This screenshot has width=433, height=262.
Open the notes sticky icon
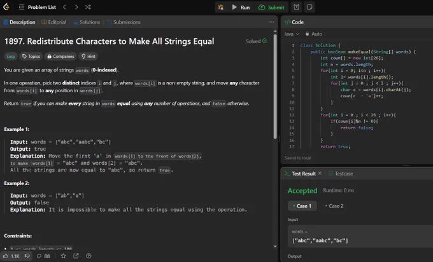[x=309, y=7]
